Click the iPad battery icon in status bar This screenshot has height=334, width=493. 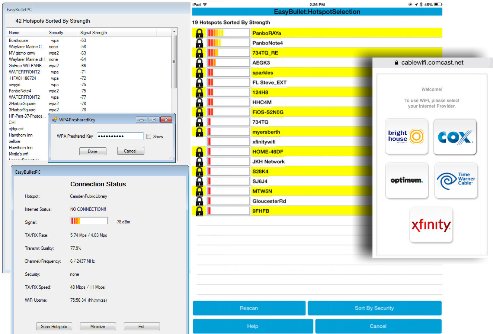click(x=438, y=4)
